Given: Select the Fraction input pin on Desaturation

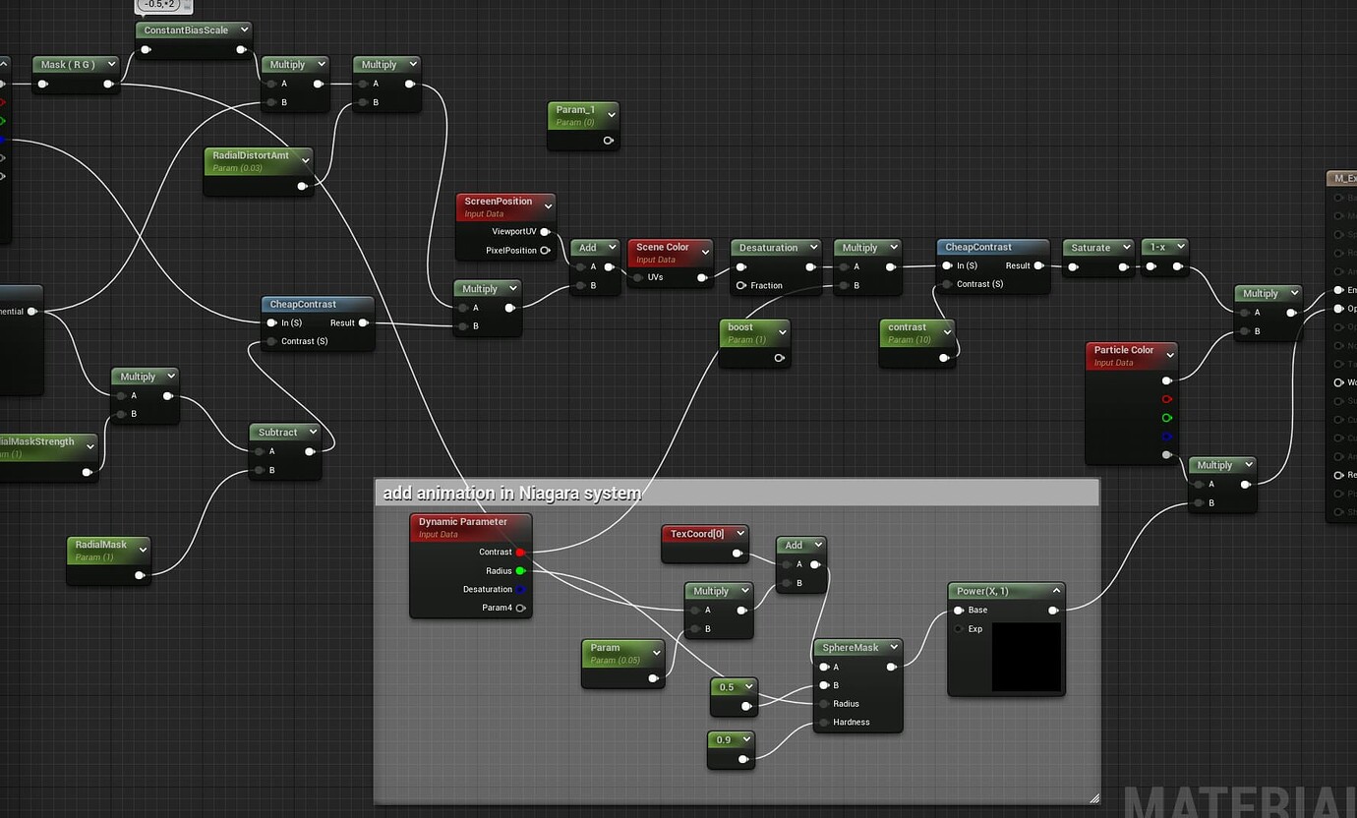Looking at the screenshot, I should (x=741, y=286).
